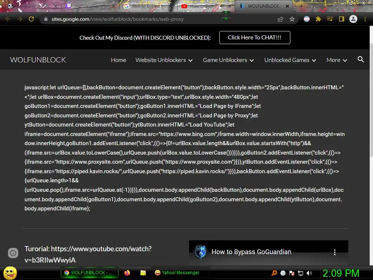Screen dimensions: 373x280
Task: Click the WOLFUNBLOCK site title
Action: (x=38, y=60)
